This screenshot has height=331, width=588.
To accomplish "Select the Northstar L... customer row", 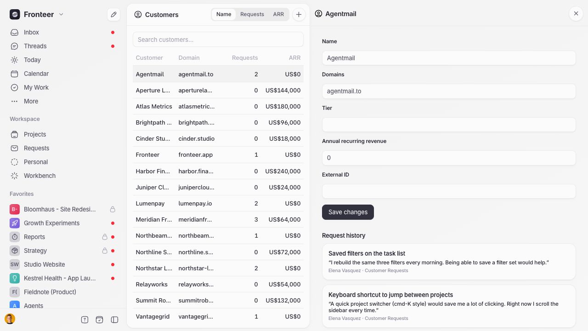I will tap(218, 268).
